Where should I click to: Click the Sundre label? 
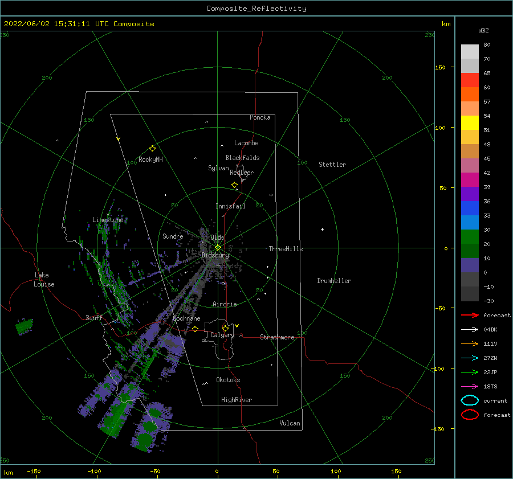(x=173, y=236)
